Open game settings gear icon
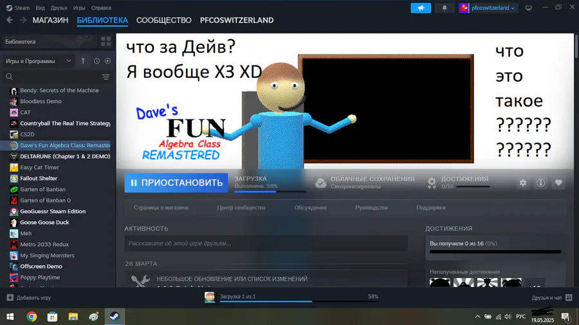The width and height of the screenshot is (579, 325). pyautogui.click(x=523, y=183)
